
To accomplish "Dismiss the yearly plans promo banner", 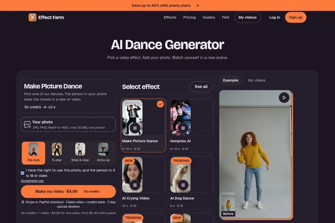I will click(198, 6).
